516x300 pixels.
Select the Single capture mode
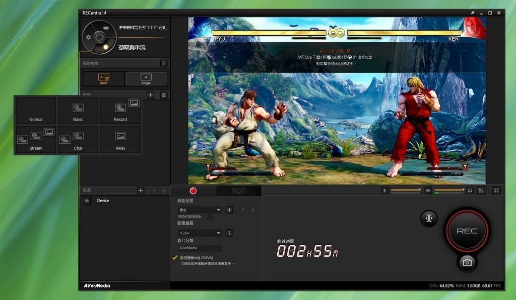(146, 79)
